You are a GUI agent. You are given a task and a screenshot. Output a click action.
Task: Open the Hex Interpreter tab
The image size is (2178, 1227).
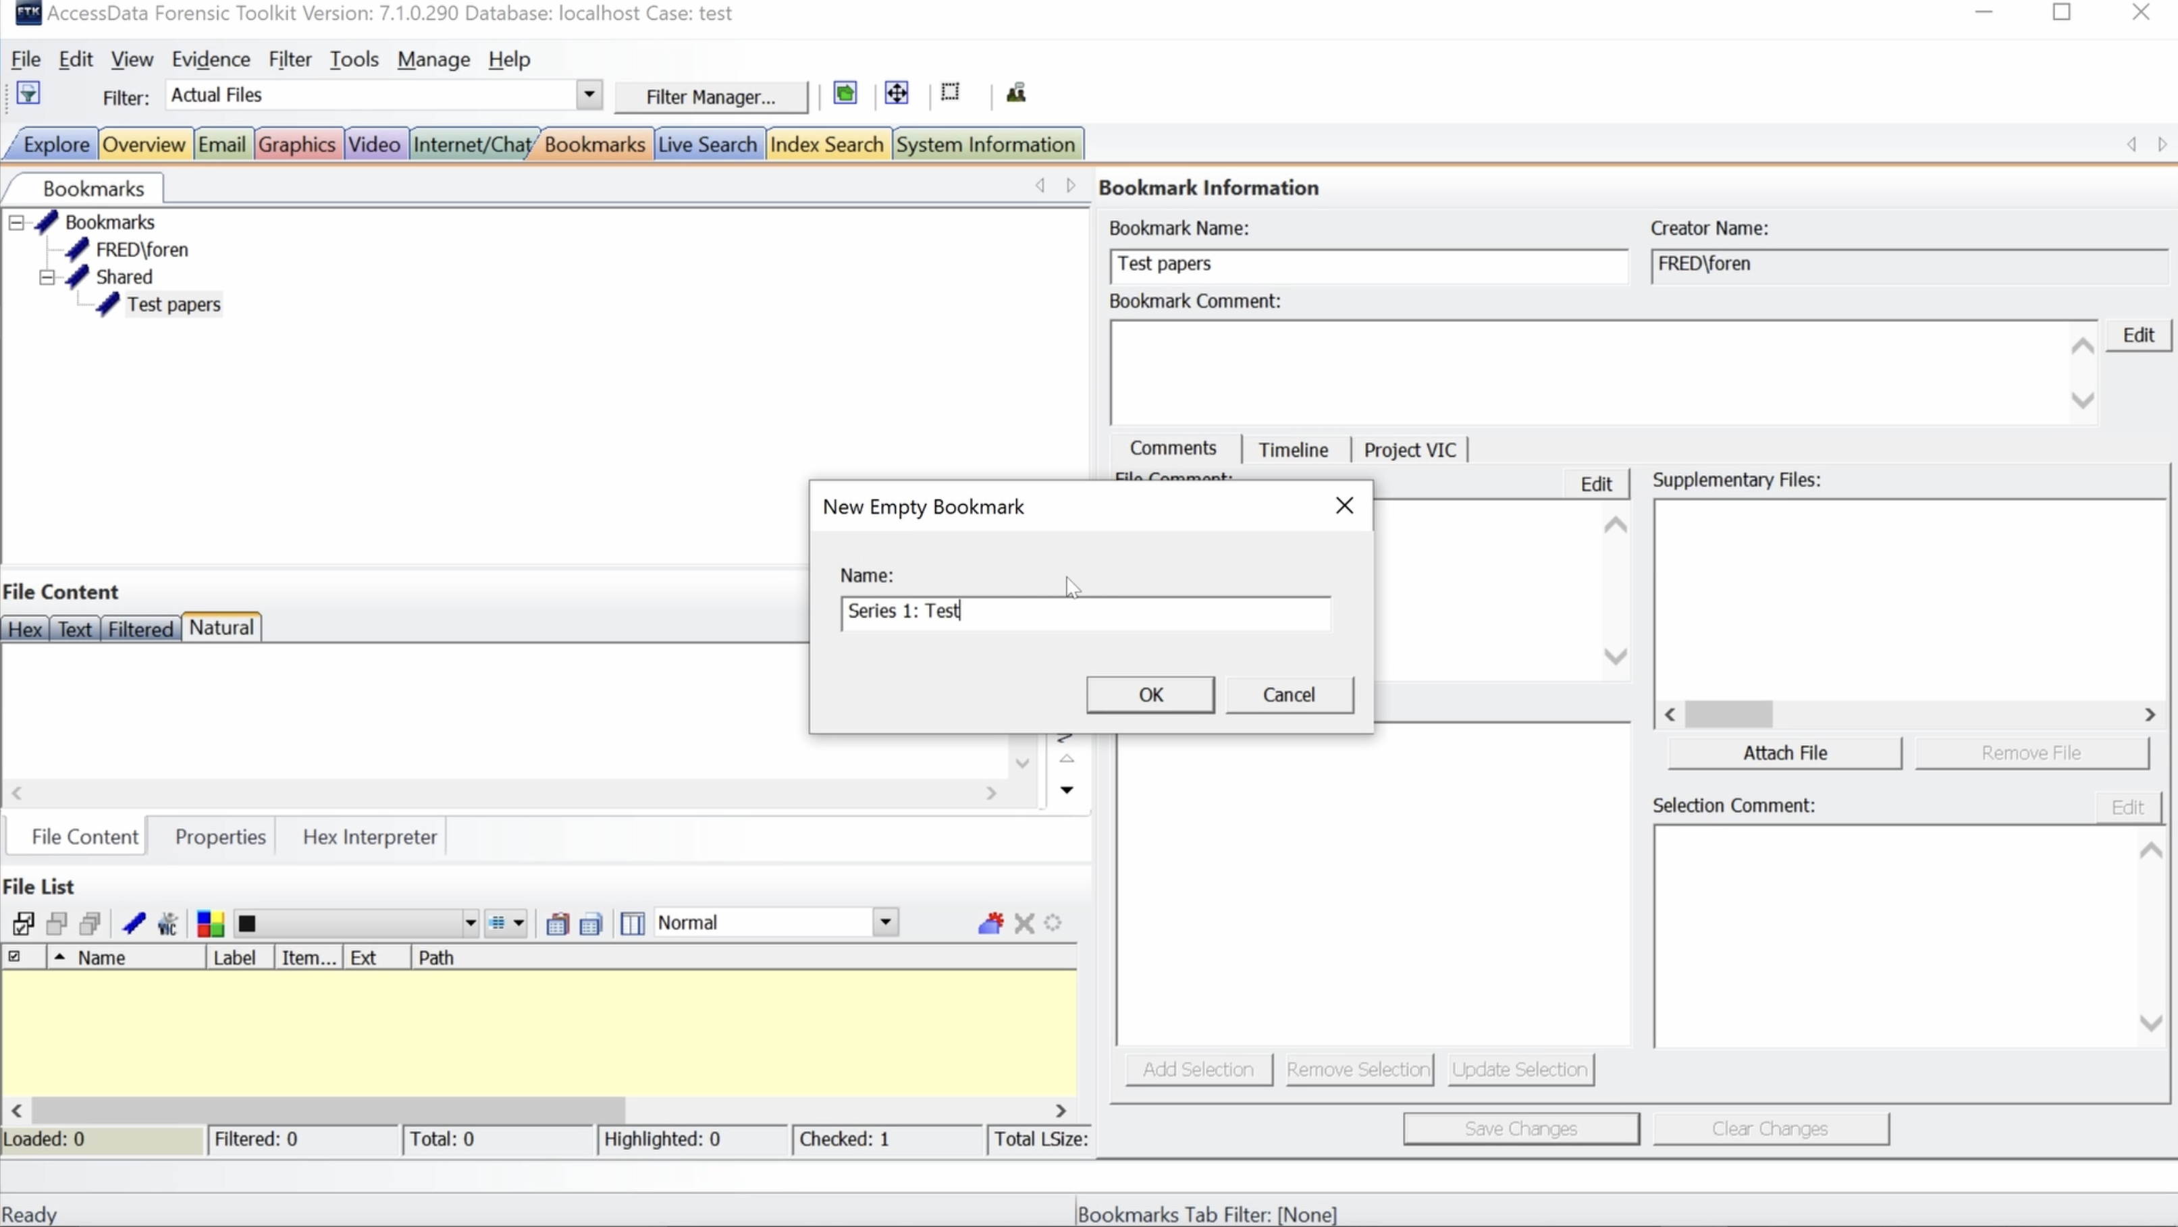369,837
